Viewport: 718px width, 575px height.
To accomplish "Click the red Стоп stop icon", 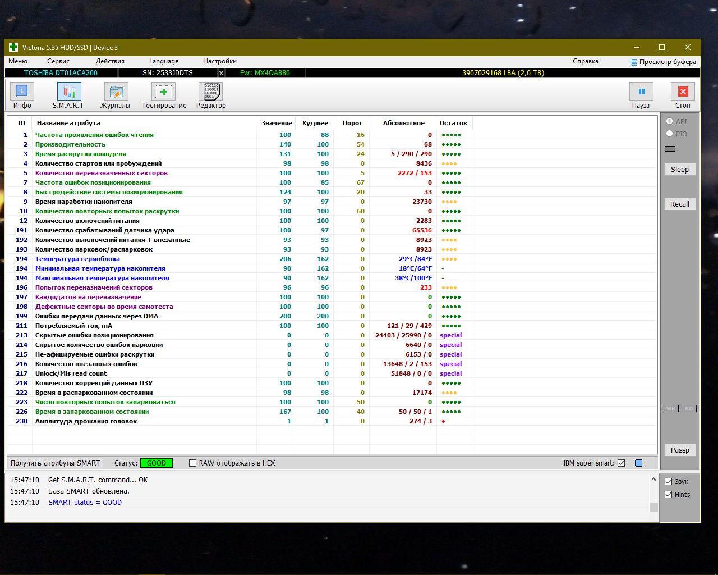I will pos(683,92).
